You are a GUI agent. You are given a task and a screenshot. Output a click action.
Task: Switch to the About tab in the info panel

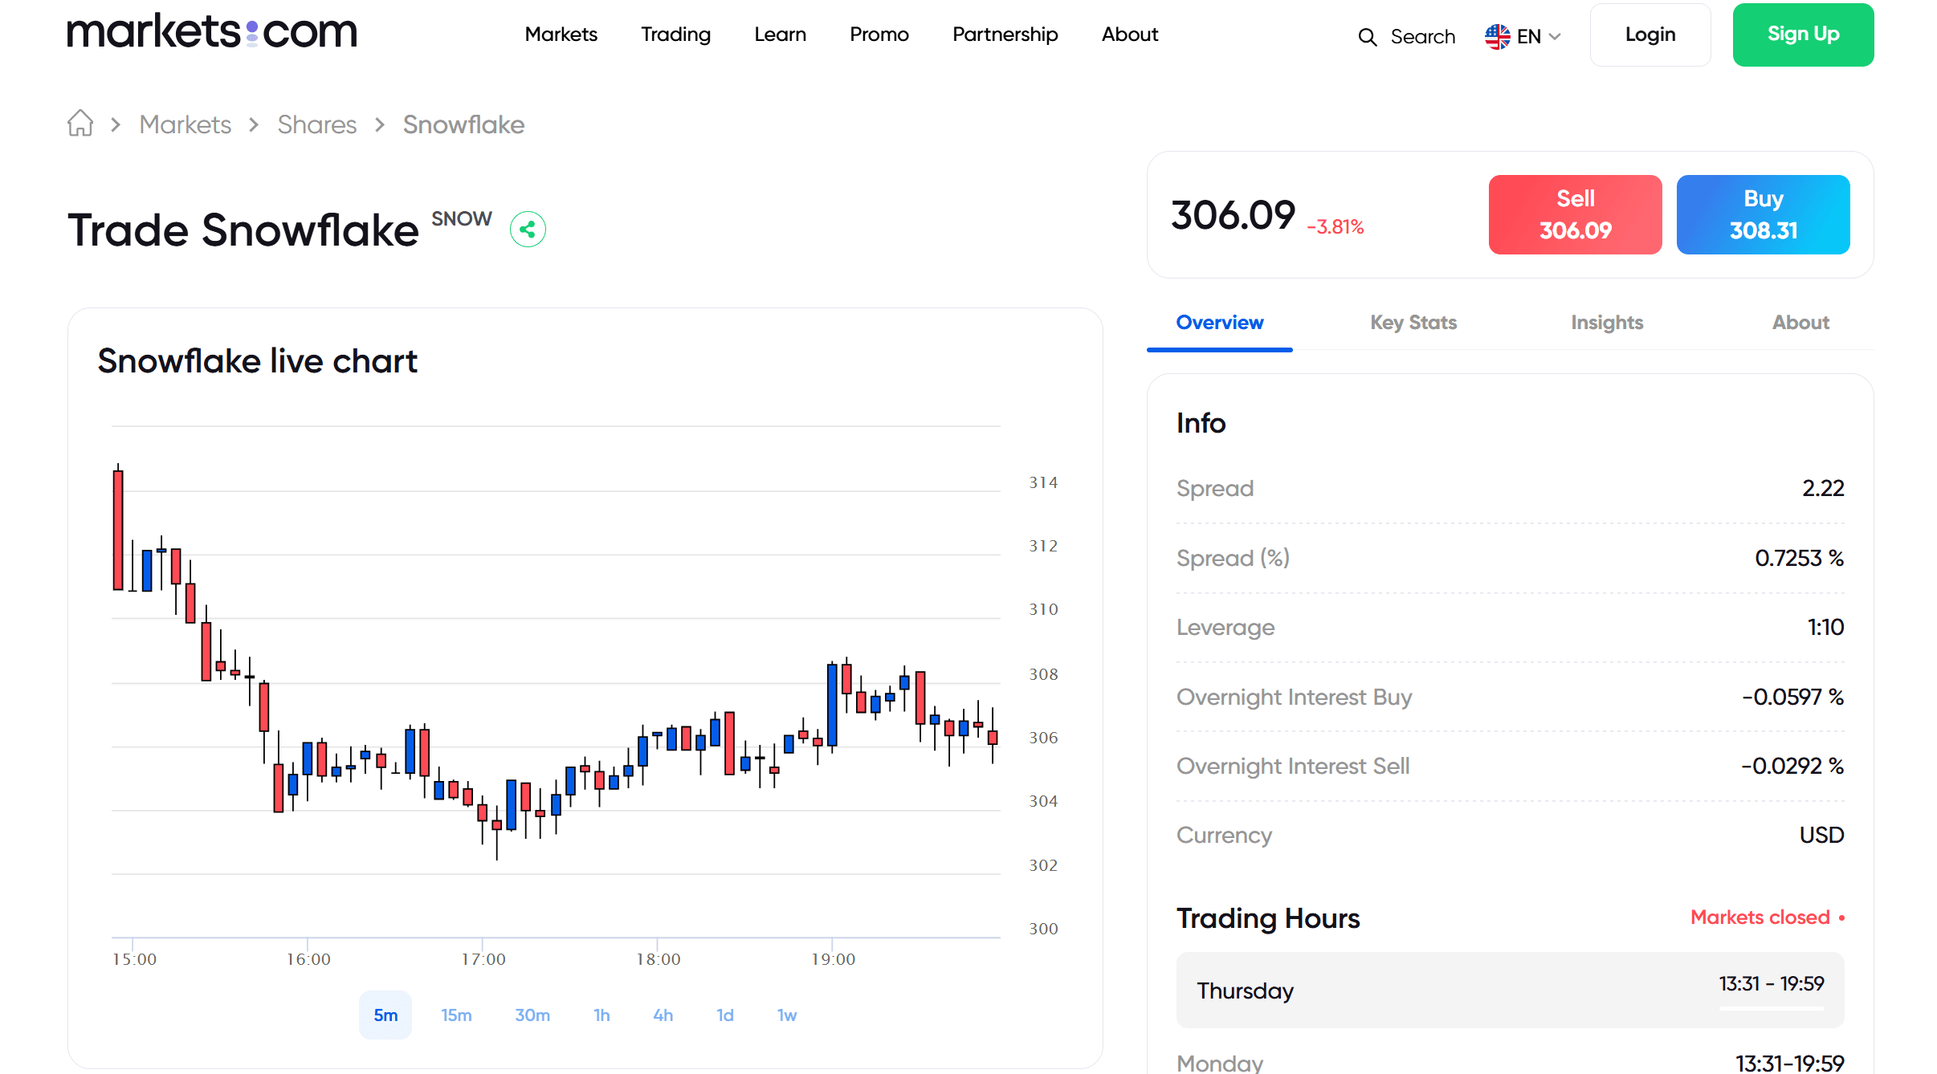(1801, 323)
